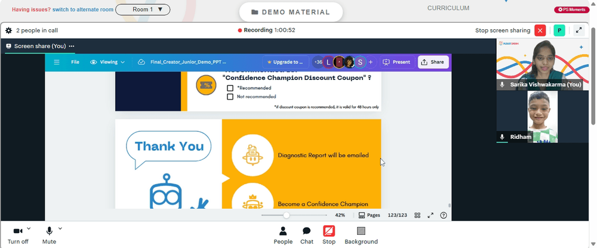Open the Chat panel
The image size is (597, 248).
click(x=306, y=235)
